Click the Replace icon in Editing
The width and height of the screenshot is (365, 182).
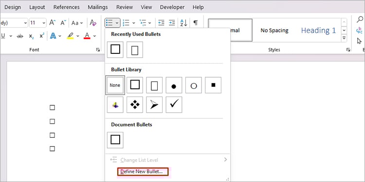click(x=360, y=30)
